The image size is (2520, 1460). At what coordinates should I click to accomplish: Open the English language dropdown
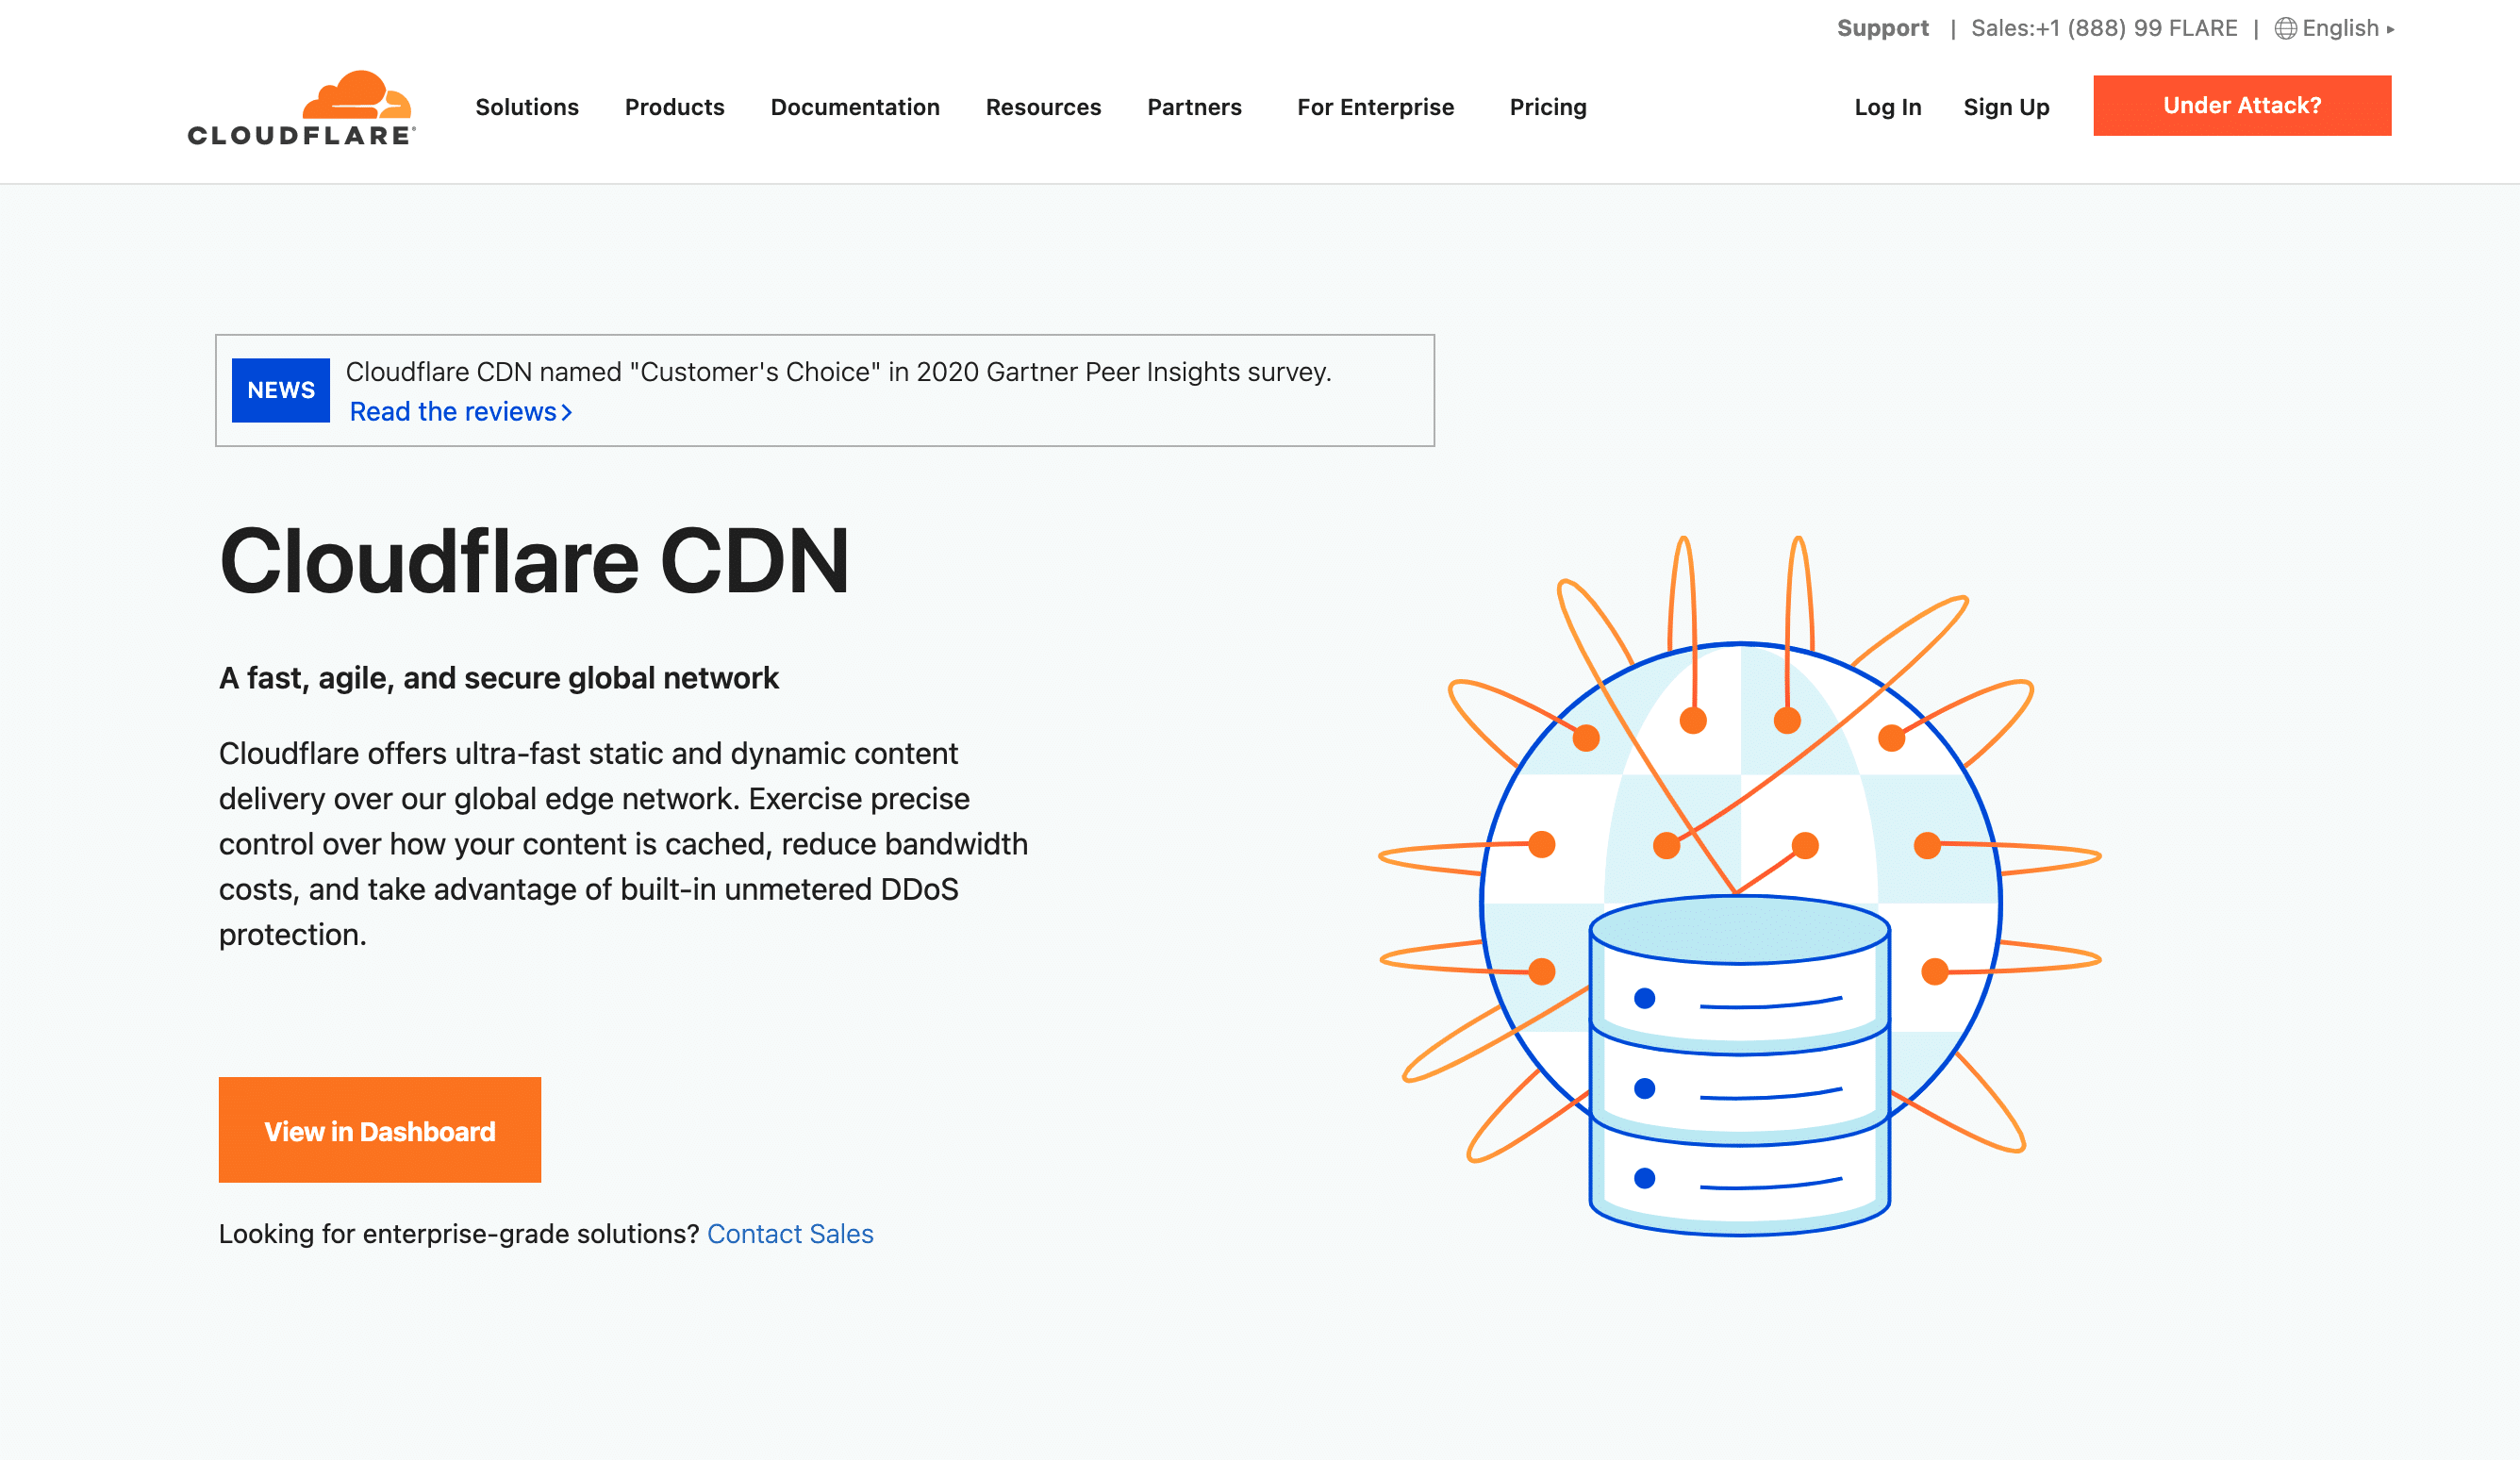pos(2347,28)
